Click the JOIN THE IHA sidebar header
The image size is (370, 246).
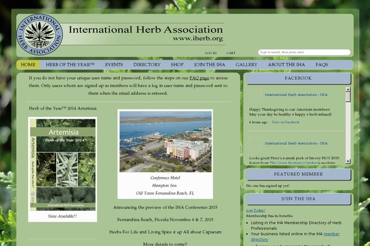(298, 199)
